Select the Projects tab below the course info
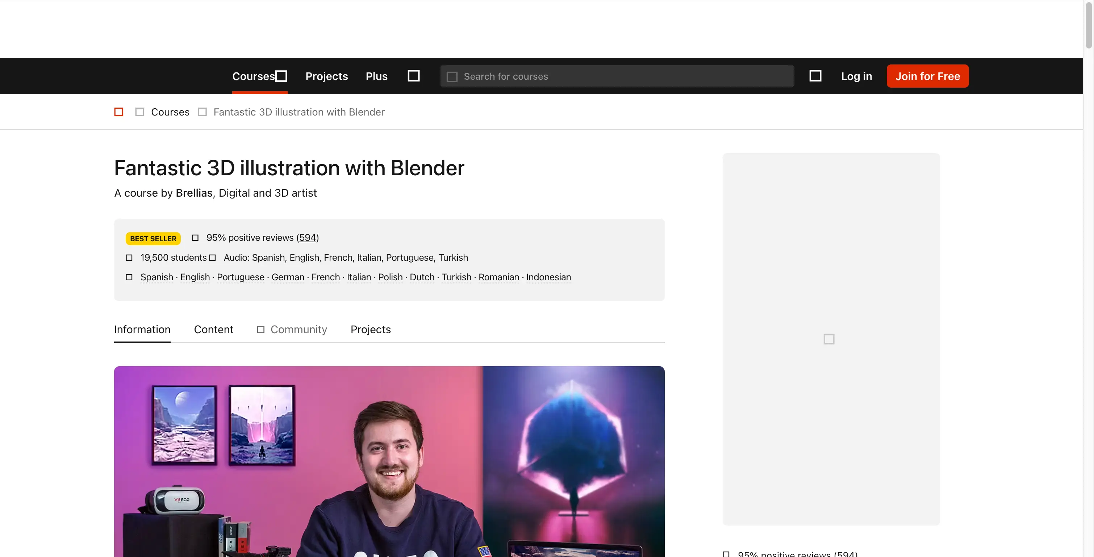 click(x=370, y=330)
